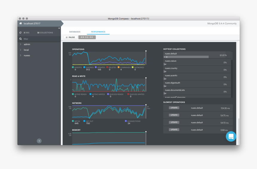Image resolution: width=257 pixels, height=169 pixels.
Task: Toggle the Queued Writes legend
Action: click(x=136, y=94)
